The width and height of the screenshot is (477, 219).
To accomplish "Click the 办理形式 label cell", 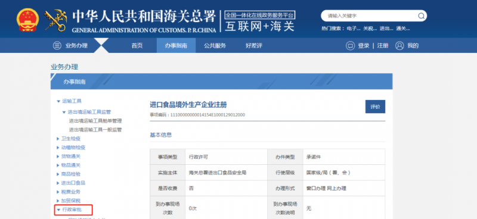I will point(286,188).
